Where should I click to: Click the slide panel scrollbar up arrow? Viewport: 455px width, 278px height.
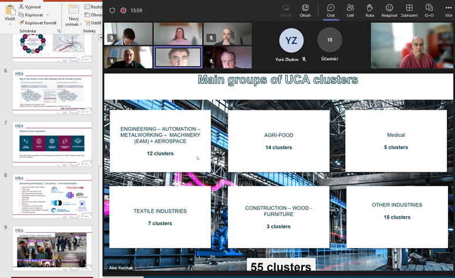point(101,37)
